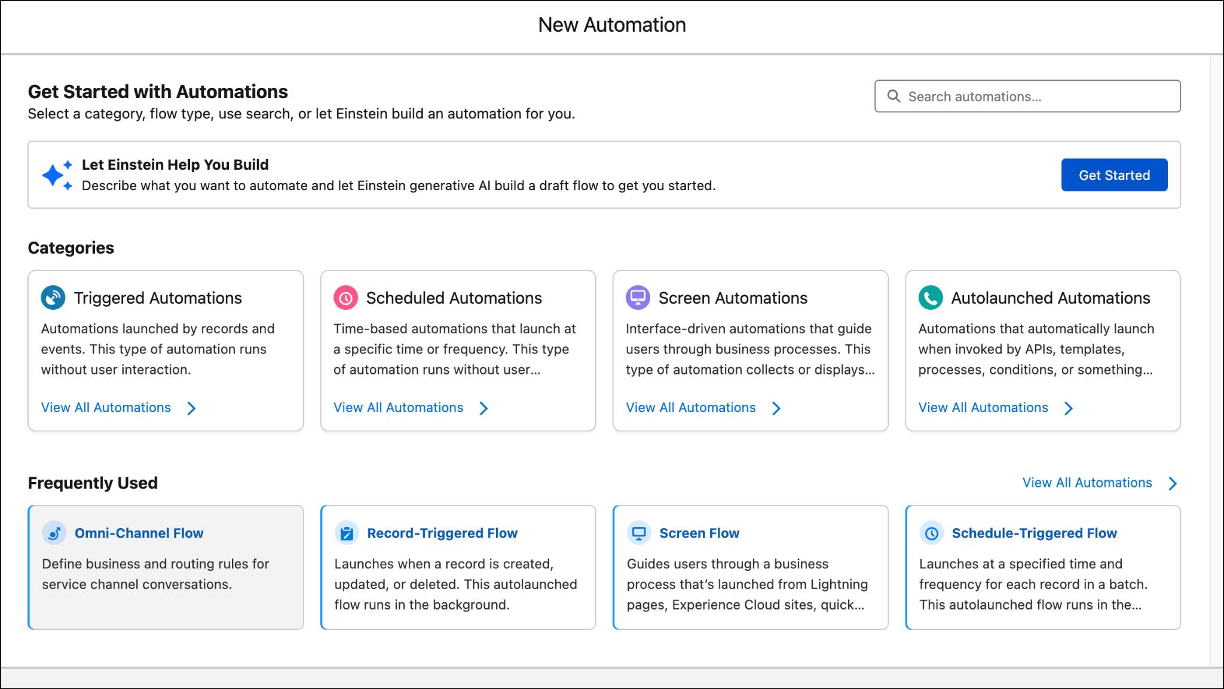This screenshot has height=689, width=1224.
Task: Open View All Automations under Autolaunched Automations
Action: tap(983, 408)
